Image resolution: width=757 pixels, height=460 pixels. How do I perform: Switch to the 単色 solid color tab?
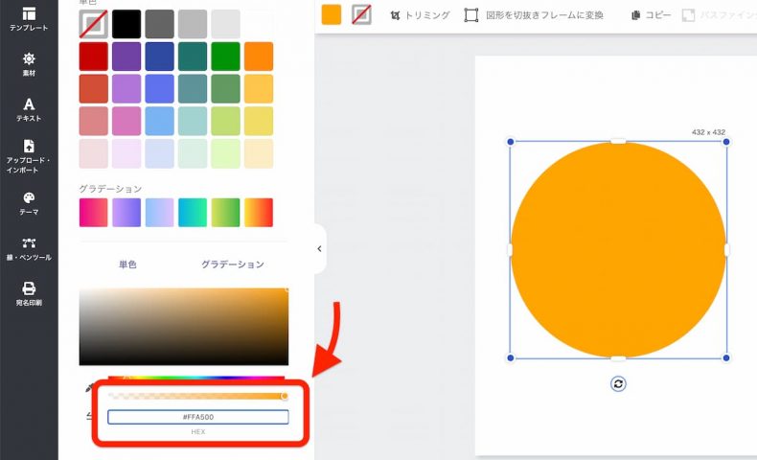click(127, 264)
